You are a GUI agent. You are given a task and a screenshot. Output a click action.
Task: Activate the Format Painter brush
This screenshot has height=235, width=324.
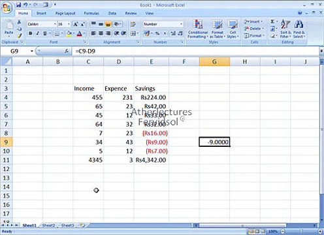click(19, 35)
